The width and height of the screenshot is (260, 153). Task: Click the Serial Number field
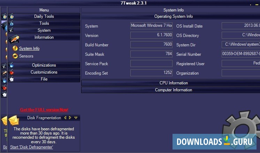(x=241, y=54)
